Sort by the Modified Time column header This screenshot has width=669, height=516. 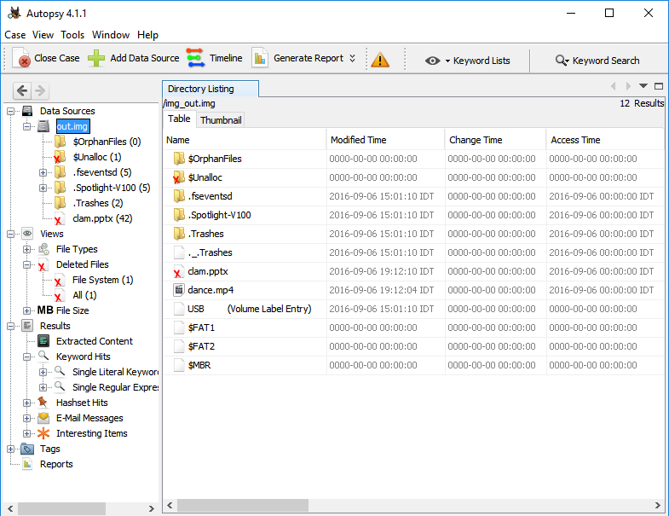[x=358, y=140]
